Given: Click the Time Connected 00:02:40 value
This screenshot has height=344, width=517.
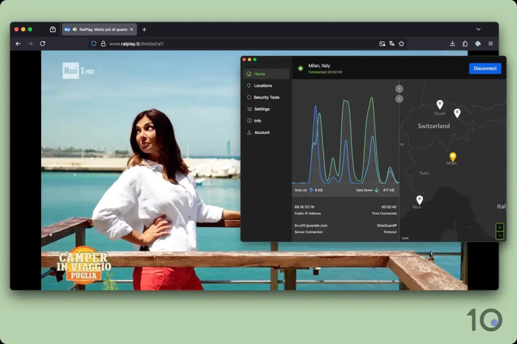Looking at the screenshot, I should 389,207.
